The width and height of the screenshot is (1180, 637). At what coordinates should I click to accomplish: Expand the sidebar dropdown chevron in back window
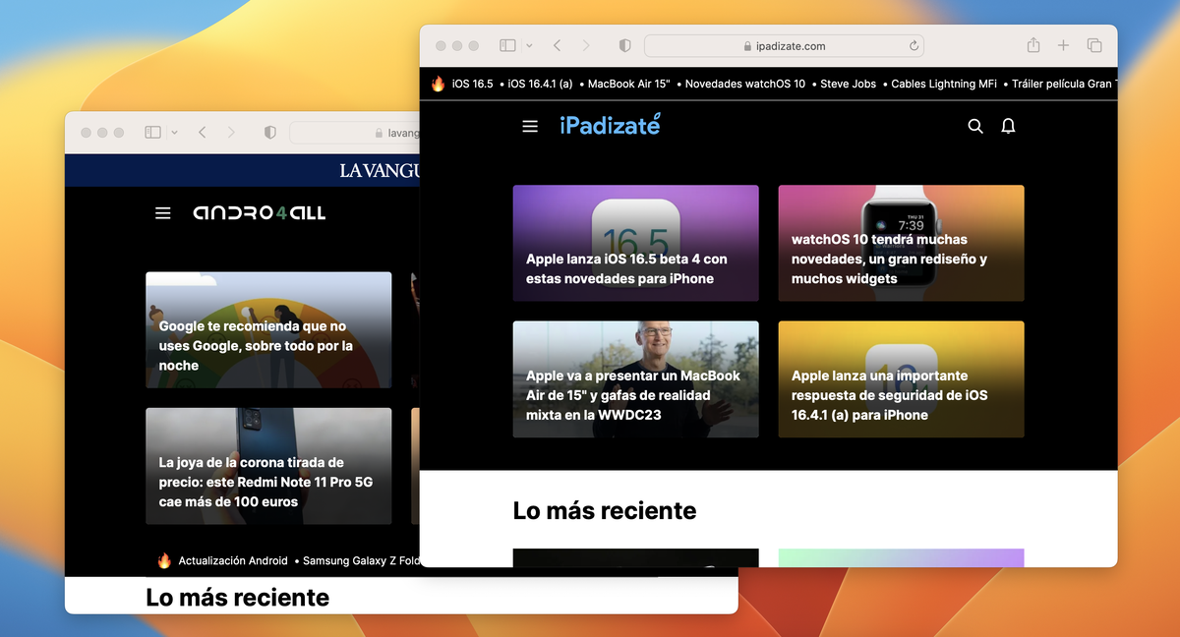tap(174, 133)
